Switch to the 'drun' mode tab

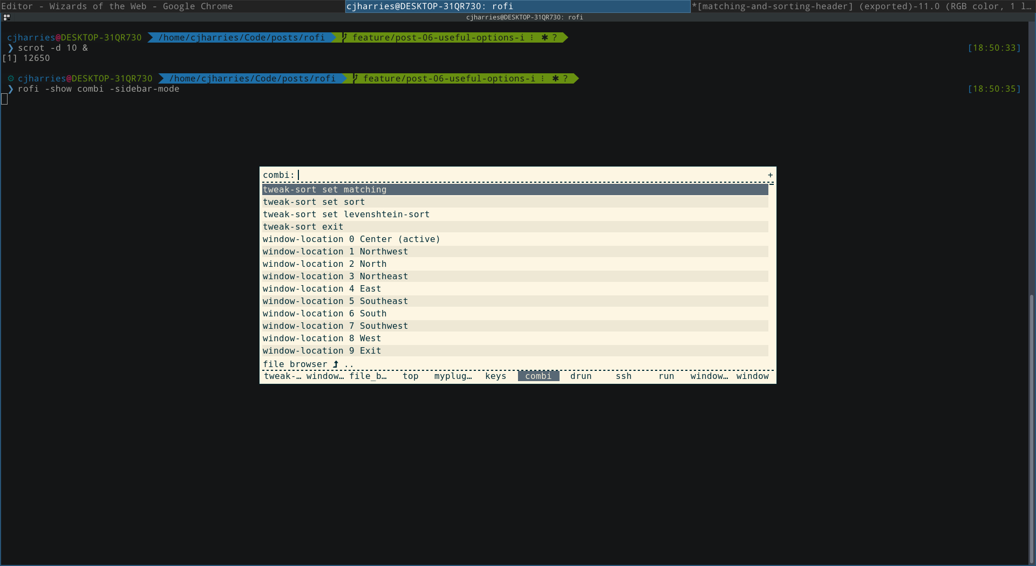(x=581, y=376)
